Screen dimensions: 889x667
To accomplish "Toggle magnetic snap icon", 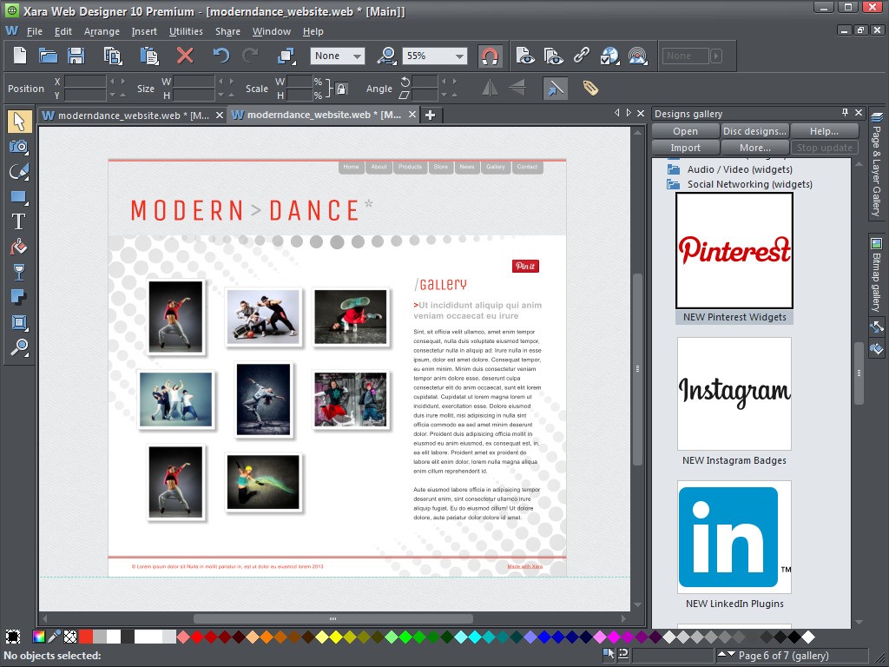I will pos(491,56).
